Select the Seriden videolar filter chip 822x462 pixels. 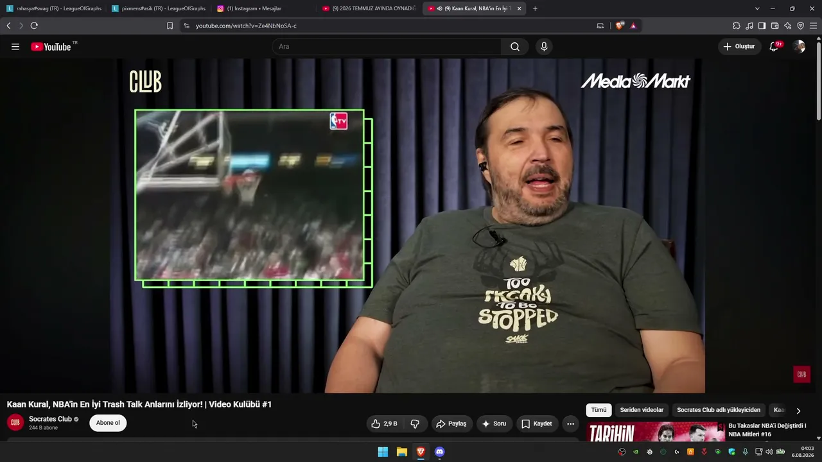click(x=642, y=410)
